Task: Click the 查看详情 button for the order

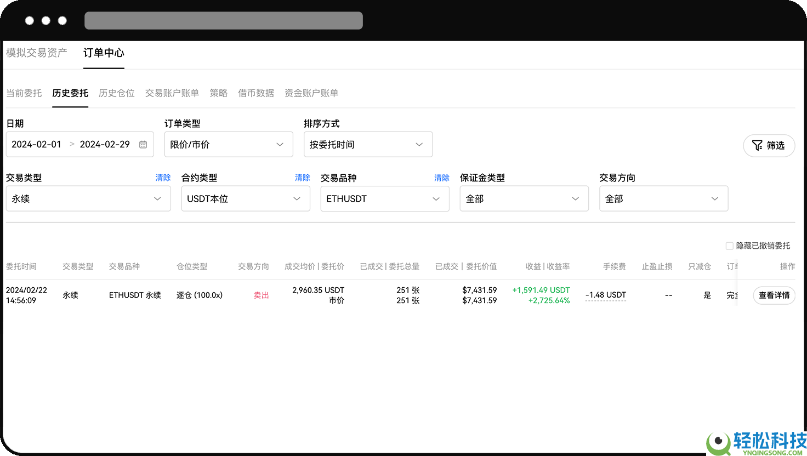Action: [x=774, y=295]
